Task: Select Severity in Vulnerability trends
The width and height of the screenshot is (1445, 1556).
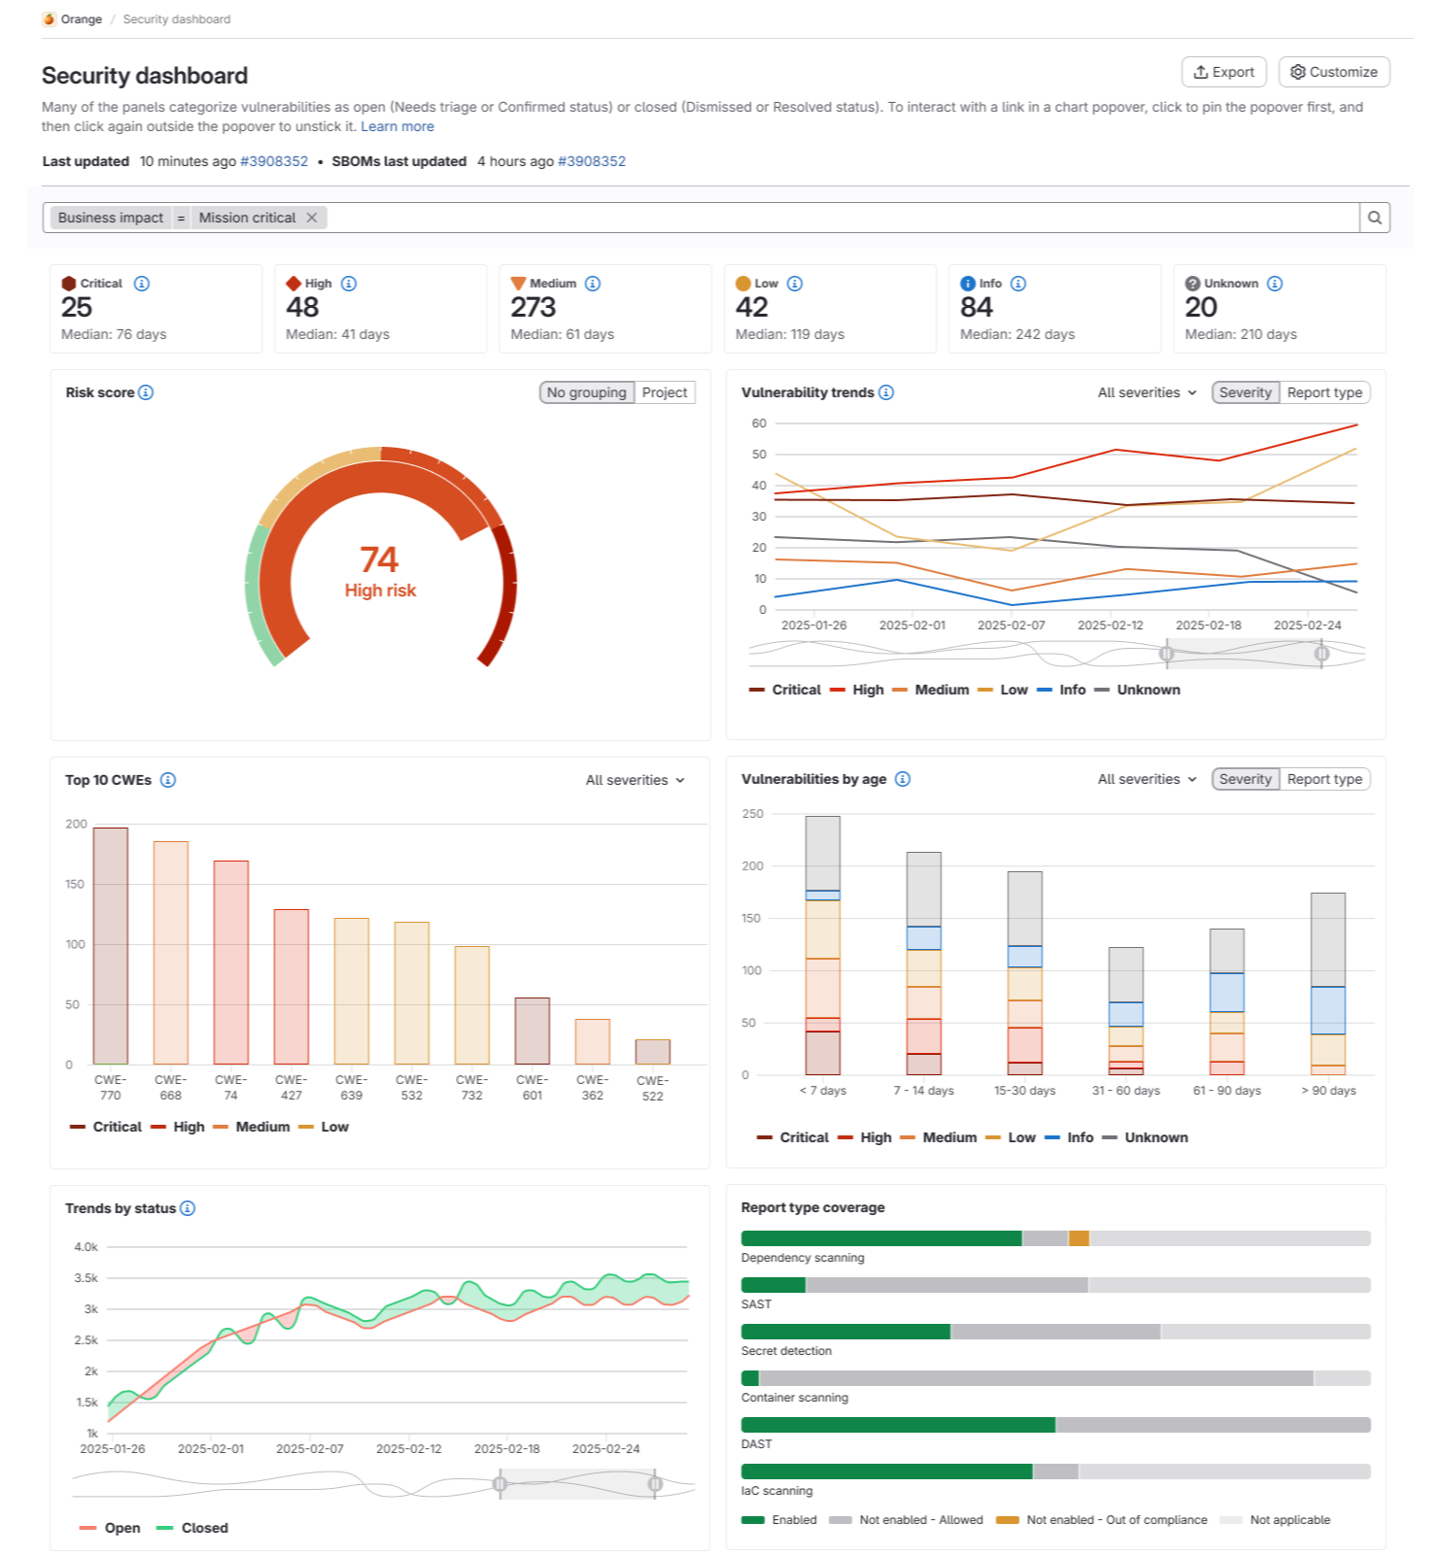Action: click(x=1246, y=392)
